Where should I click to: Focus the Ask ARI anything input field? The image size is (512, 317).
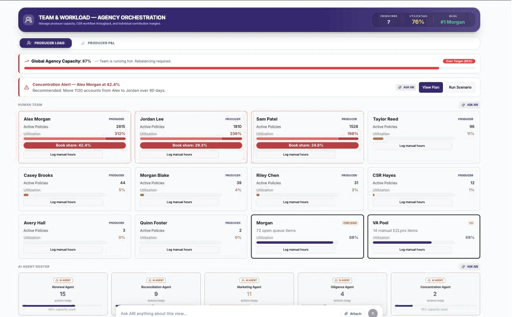pyautogui.click(x=228, y=313)
